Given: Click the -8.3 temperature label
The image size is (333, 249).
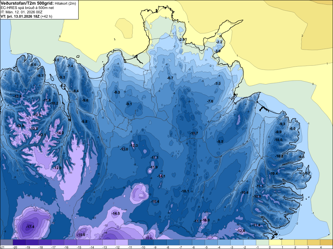Looking at the screenshot, I should click(x=117, y=92).
